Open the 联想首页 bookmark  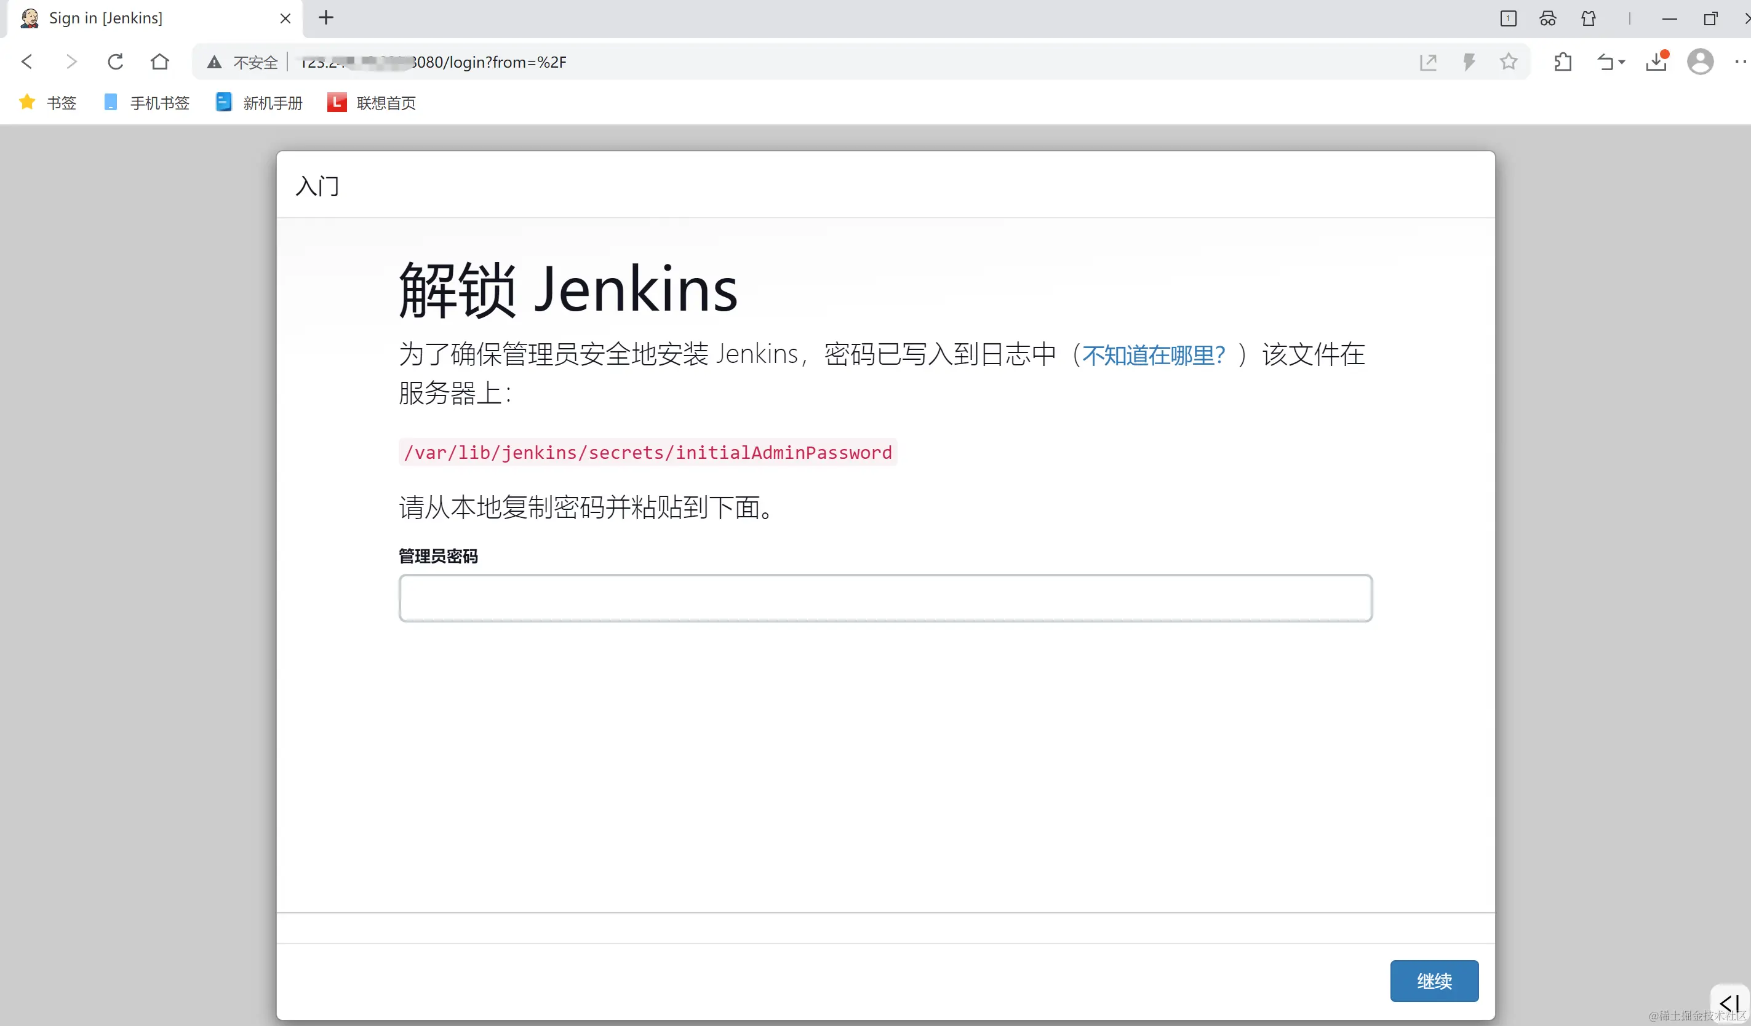point(372,103)
